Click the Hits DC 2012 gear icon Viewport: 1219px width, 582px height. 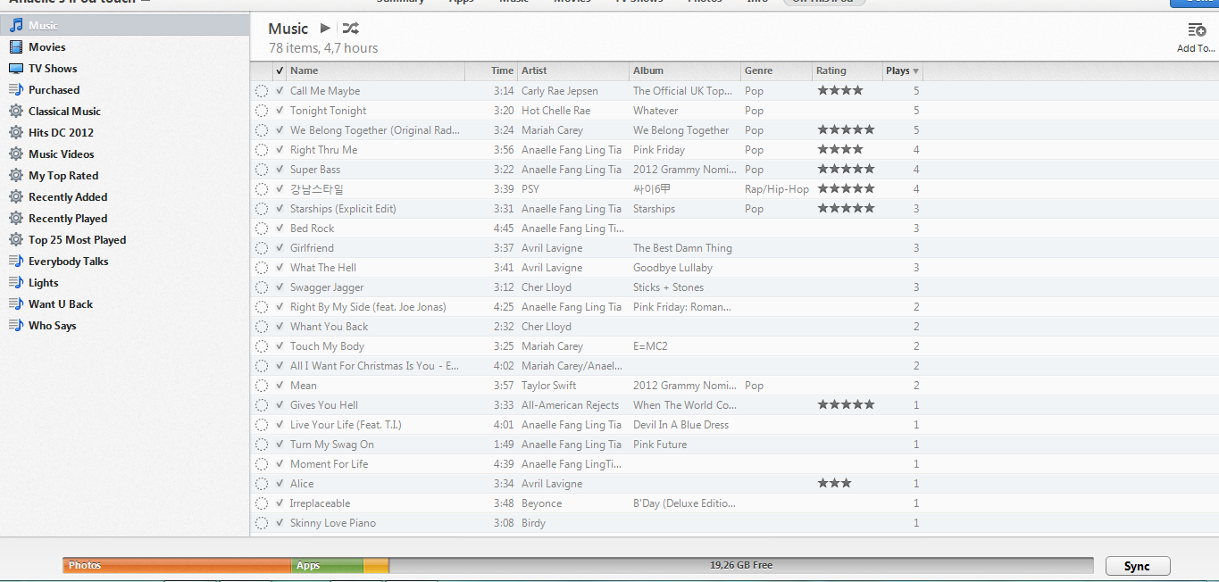coord(16,133)
